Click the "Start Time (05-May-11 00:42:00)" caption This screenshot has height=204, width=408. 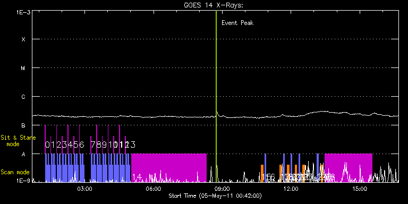(215, 195)
